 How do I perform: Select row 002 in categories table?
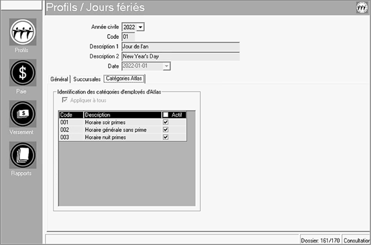[x=123, y=130]
